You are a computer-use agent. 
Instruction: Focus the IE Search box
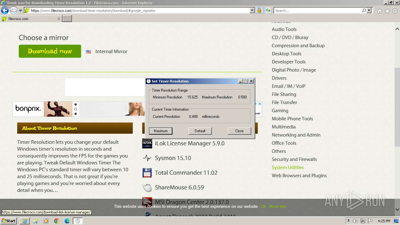[317, 11]
